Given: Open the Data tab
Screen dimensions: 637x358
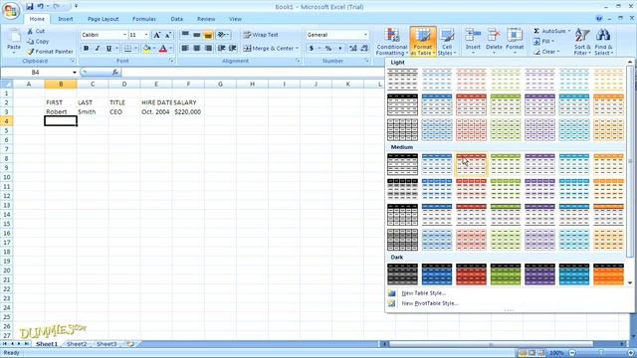Looking at the screenshot, I should point(177,19).
